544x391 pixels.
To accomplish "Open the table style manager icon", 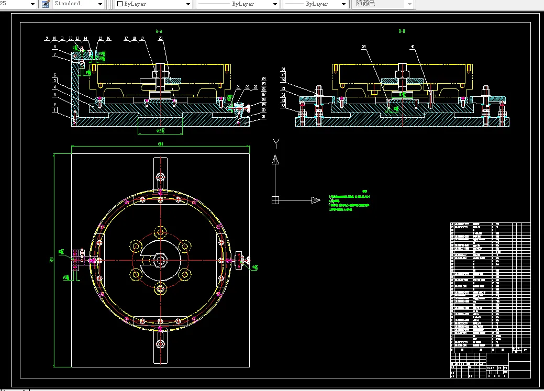I will point(46,4).
